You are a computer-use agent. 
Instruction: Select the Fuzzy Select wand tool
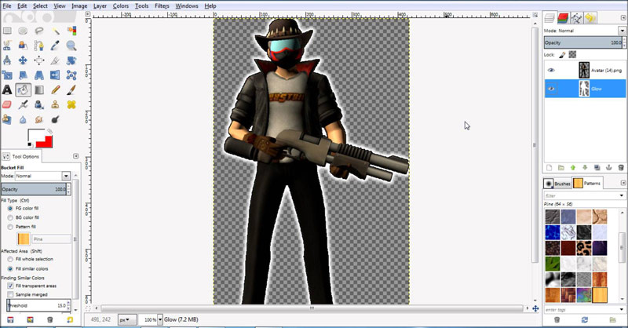pyautogui.click(x=55, y=31)
